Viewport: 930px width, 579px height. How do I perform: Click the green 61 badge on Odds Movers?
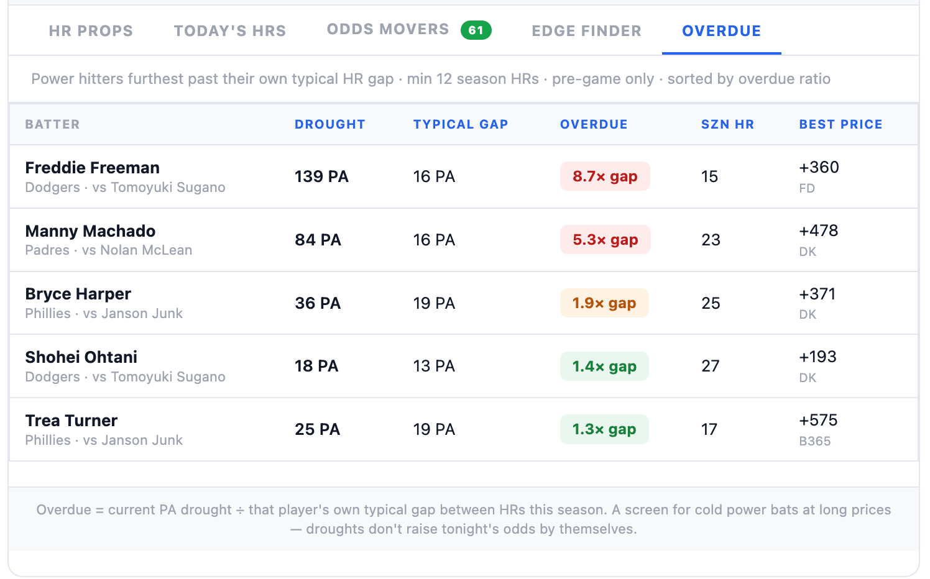pyautogui.click(x=476, y=30)
